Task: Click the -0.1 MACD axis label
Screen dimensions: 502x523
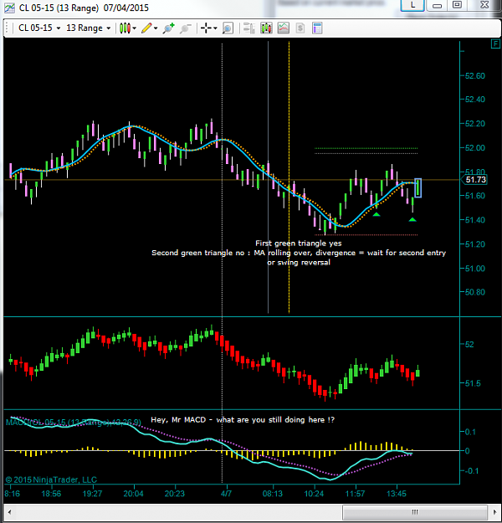Action: 471,470
